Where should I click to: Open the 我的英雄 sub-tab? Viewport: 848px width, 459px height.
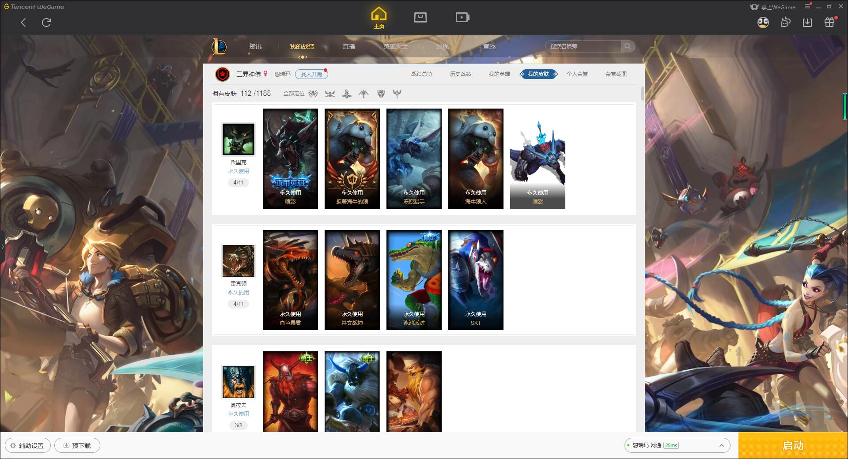499,74
